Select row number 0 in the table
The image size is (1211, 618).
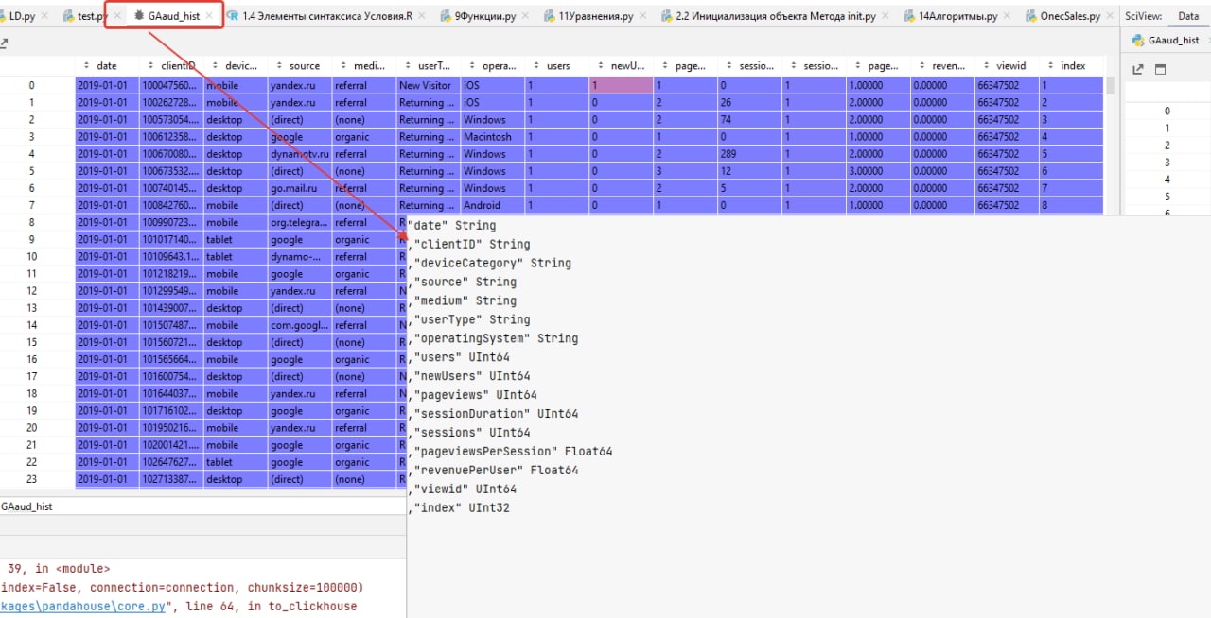(x=31, y=85)
